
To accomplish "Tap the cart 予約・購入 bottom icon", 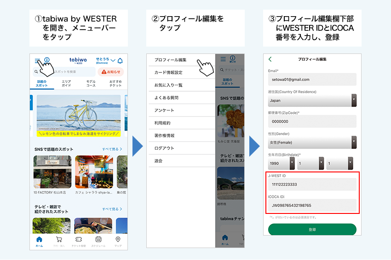I will [x=59, y=242].
